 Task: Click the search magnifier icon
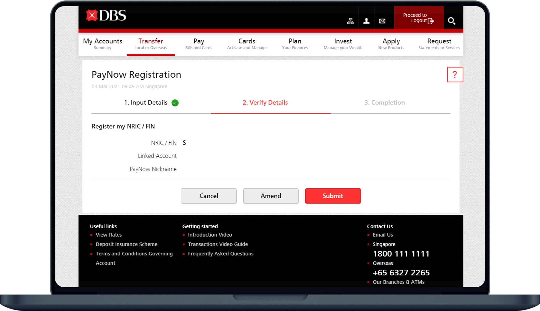pos(452,21)
